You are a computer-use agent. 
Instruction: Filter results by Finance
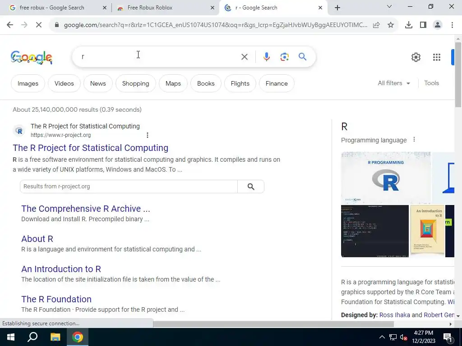[277, 83]
